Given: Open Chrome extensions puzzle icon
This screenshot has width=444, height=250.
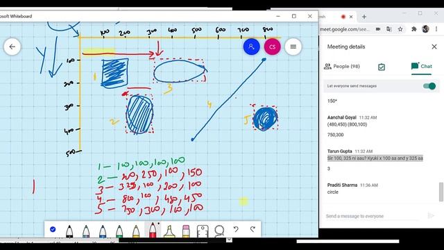Looking at the screenshot, I should coord(414,29).
